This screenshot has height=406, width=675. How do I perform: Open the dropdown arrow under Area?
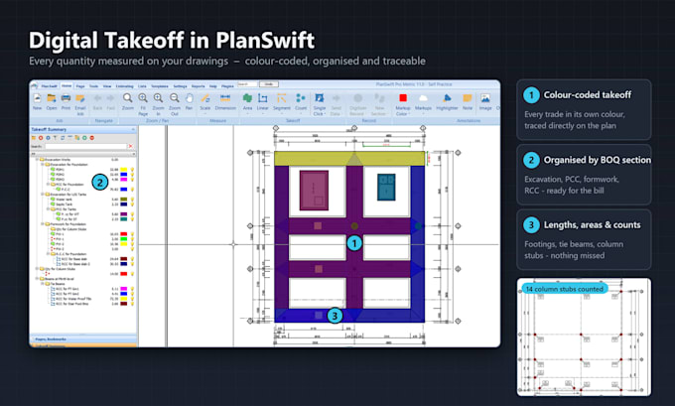(x=247, y=114)
